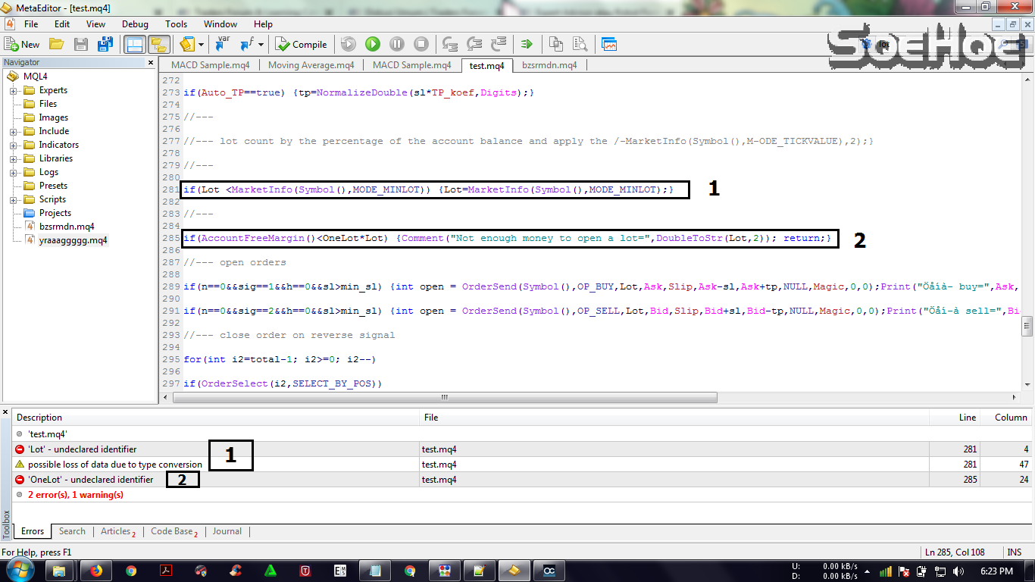
Task: Switch to the Moving Average.mq4 tab
Action: pyautogui.click(x=311, y=65)
